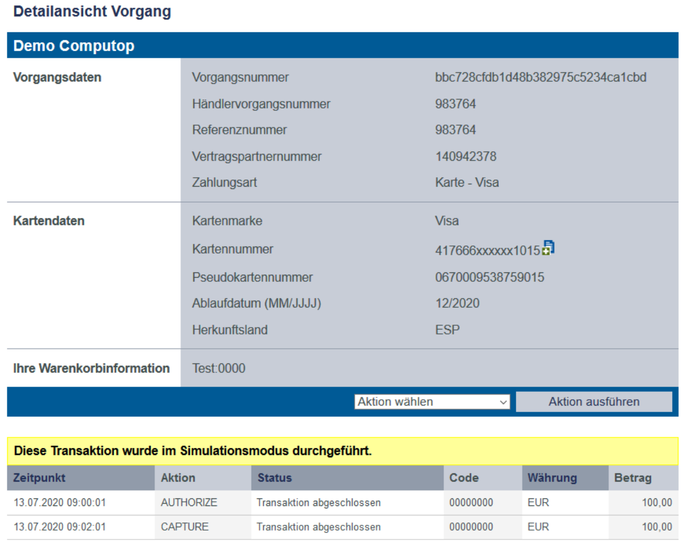The image size is (688, 543).
Task: Click the simulation mode notice banner
Action: [343, 451]
